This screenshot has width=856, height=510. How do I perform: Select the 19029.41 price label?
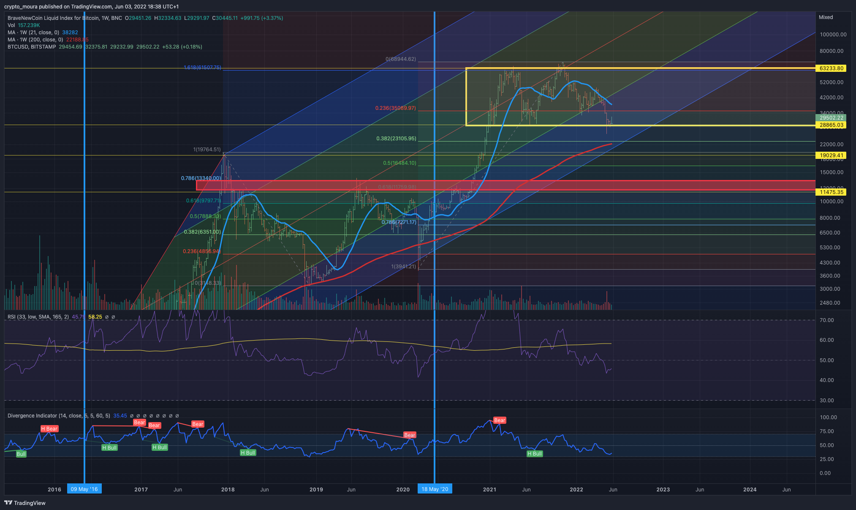tap(831, 155)
